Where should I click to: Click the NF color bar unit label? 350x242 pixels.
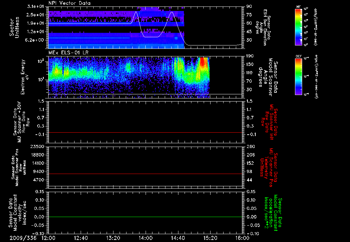(x=315, y=27)
